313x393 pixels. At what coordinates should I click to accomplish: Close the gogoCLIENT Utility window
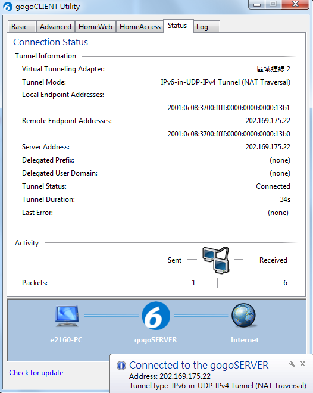tap(296, 4)
